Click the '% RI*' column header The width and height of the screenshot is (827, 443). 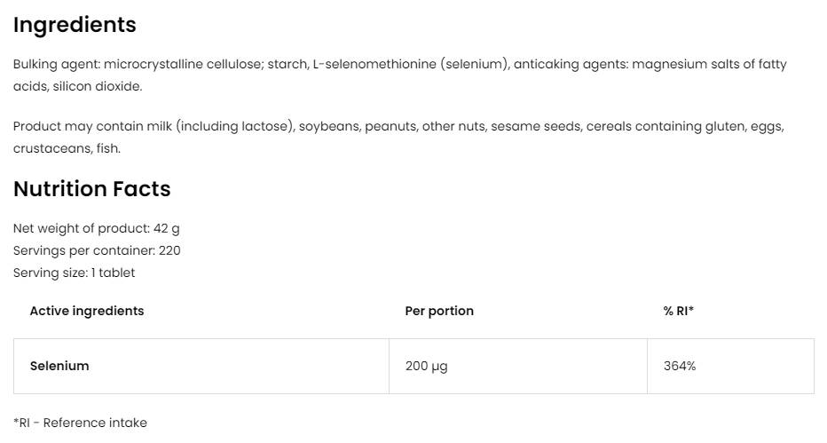[x=679, y=311]
